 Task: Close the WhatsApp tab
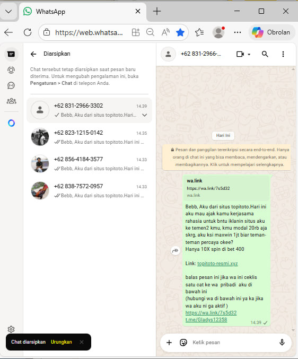[x=138, y=11]
